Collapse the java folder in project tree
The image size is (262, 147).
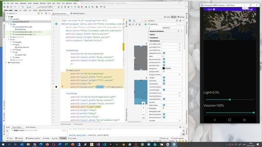9,24
